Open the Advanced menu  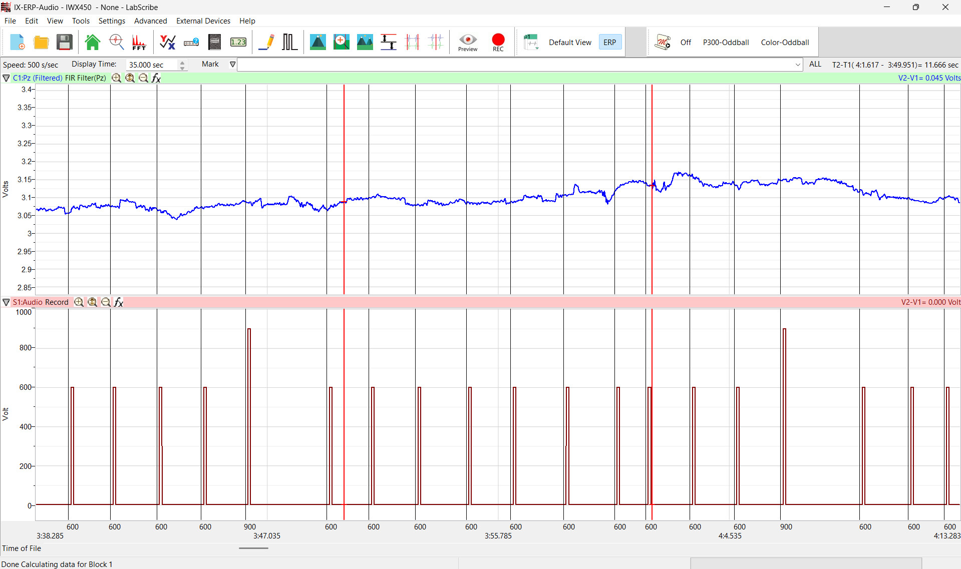click(150, 21)
